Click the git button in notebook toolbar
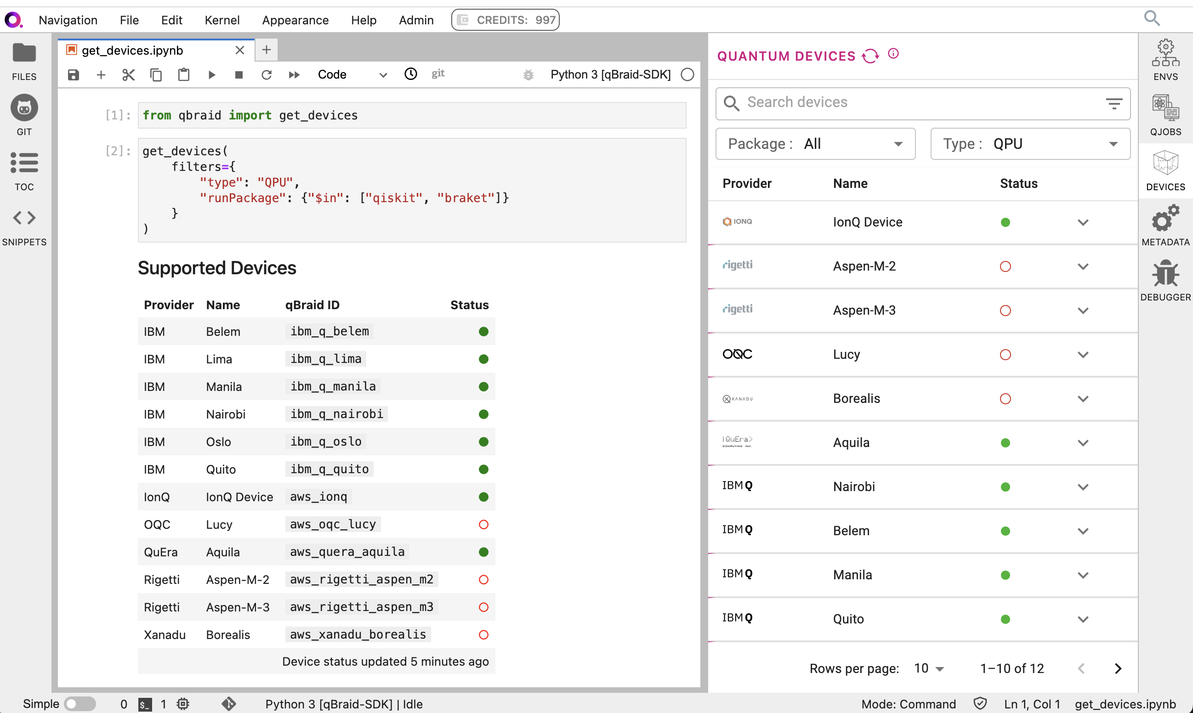The width and height of the screenshot is (1193, 713). point(437,74)
